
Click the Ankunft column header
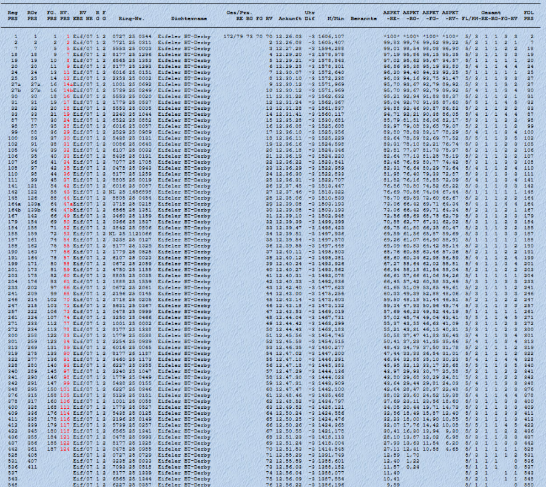290,19
